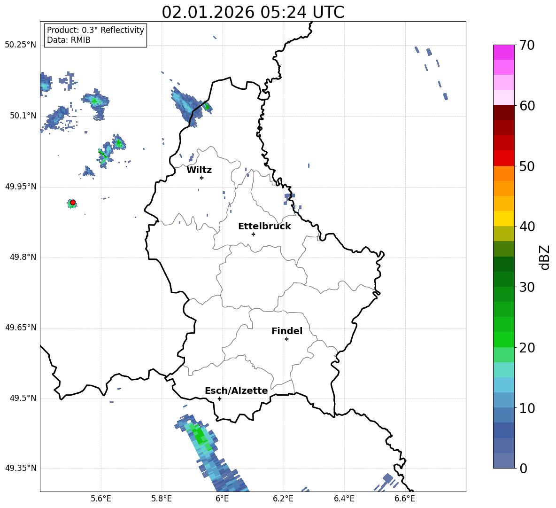This screenshot has height=508, width=556.
Task: Click the light cyan colorbar band below 20
Action: [503, 370]
